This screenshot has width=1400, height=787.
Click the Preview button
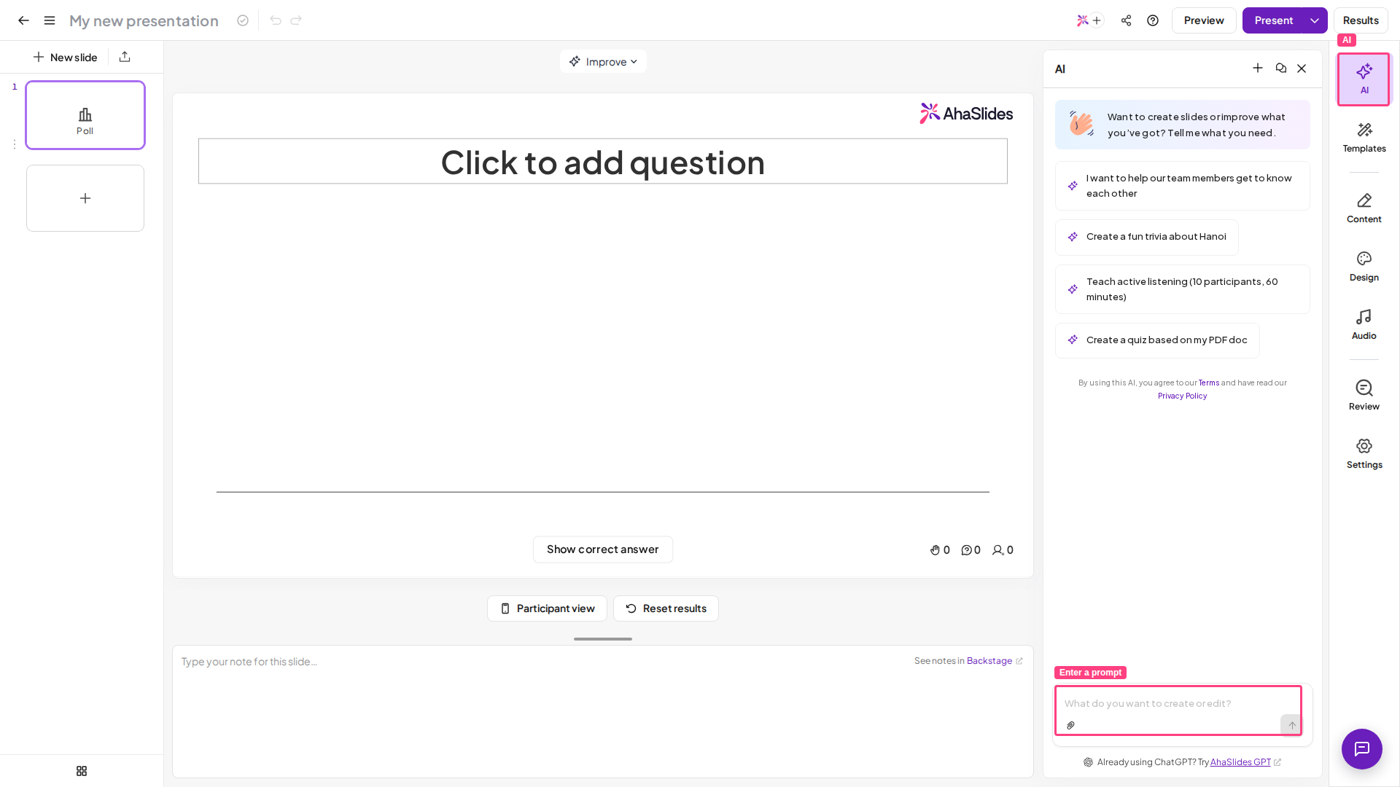[1204, 20]
